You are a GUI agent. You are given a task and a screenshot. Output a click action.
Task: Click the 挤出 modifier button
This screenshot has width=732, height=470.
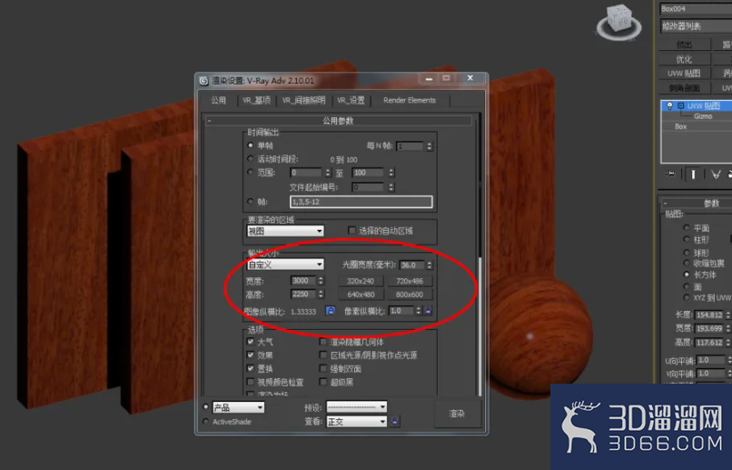[685, 45]
